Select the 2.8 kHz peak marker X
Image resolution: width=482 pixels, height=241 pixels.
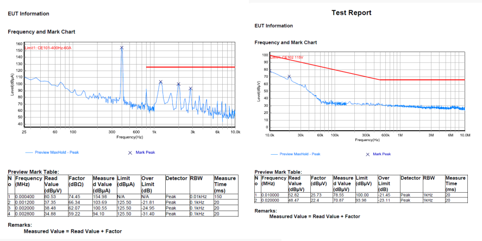click(x=191, y=88)
